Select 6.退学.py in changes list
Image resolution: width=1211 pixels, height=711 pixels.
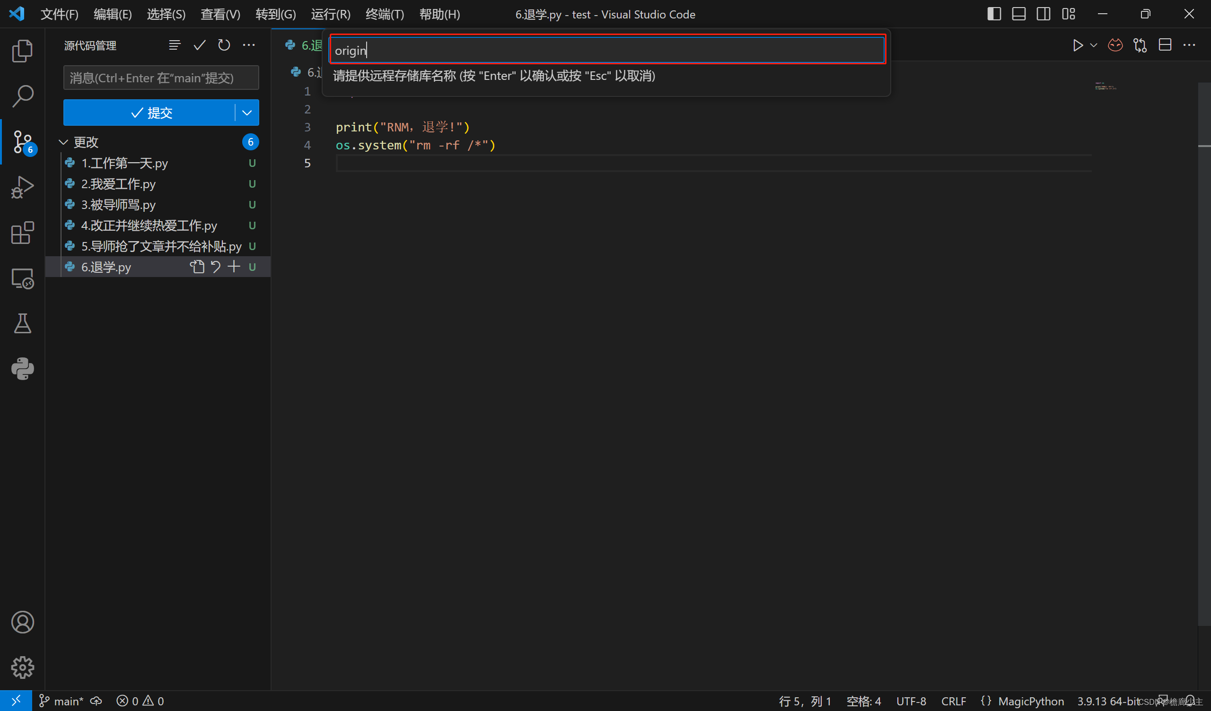(158, 267)
